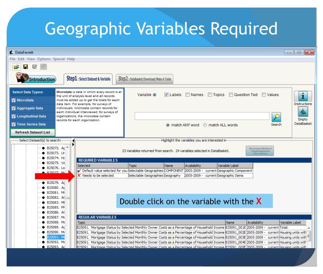
Task: Expand the dataset panel with right arrow
Action: (73, 145)
